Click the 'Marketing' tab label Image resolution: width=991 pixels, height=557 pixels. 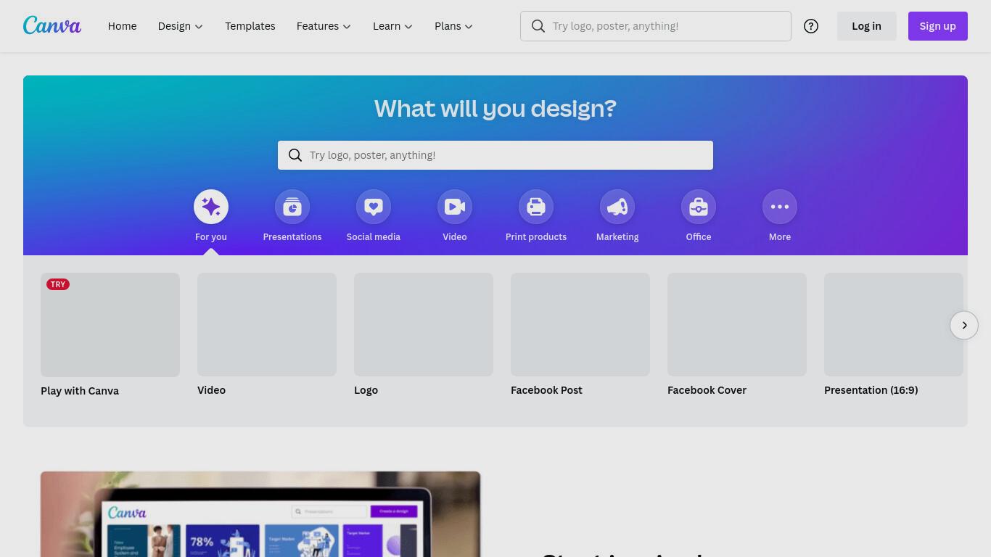(617, 237)
